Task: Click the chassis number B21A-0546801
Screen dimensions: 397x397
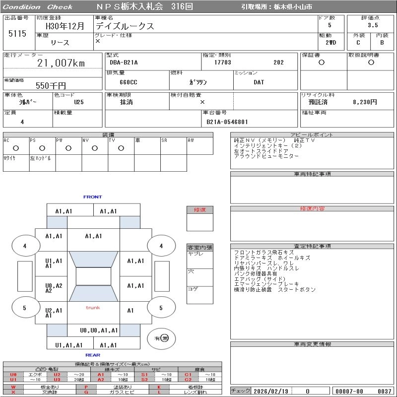Action: coord(227,122)
